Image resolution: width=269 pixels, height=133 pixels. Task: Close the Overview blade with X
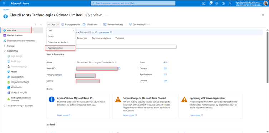(263, 15)
